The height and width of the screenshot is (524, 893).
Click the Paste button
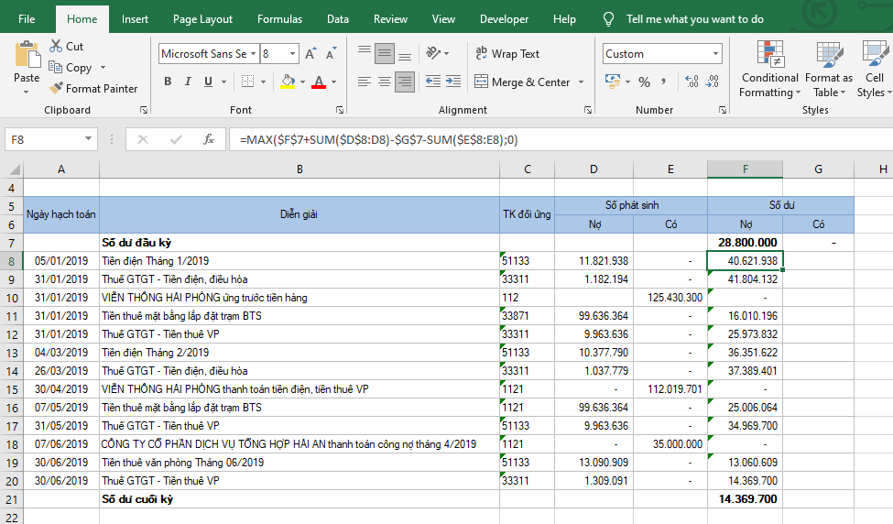27,64
